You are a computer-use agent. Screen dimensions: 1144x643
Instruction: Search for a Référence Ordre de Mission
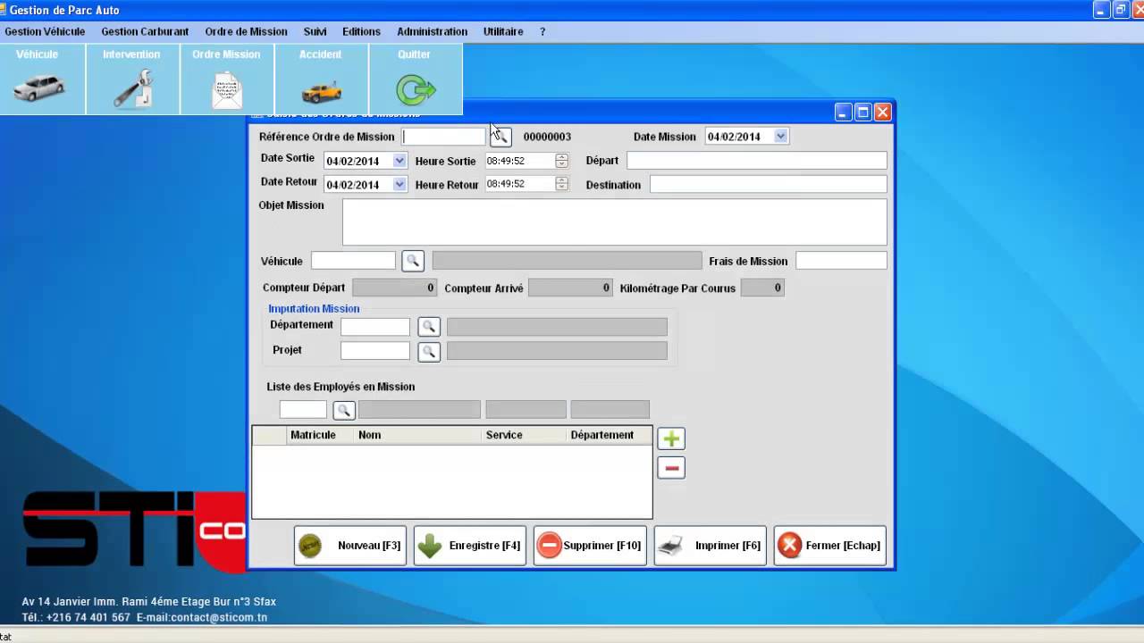pos(500,137)
